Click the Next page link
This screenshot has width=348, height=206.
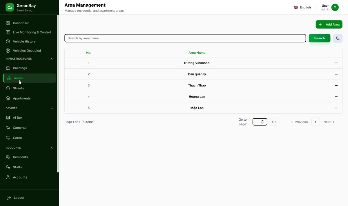tap(329, 122)
